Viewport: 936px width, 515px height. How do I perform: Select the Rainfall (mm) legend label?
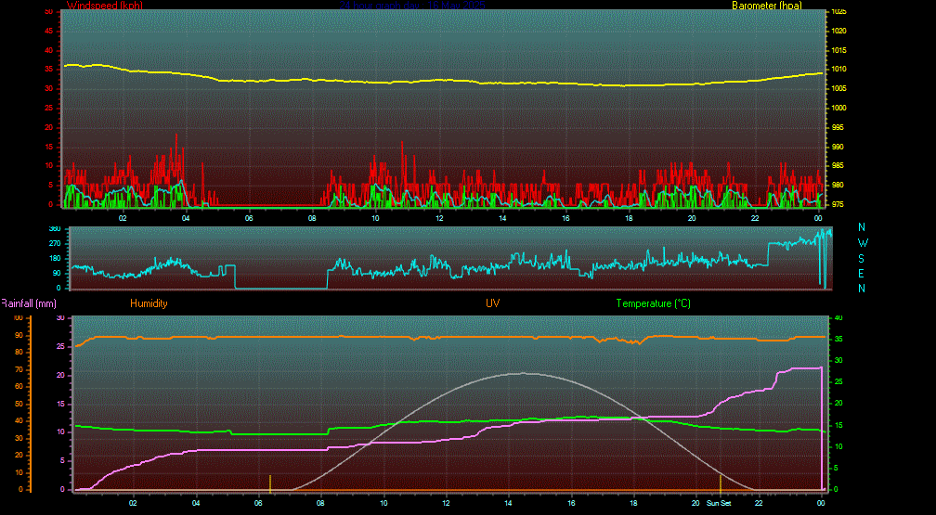29,303
